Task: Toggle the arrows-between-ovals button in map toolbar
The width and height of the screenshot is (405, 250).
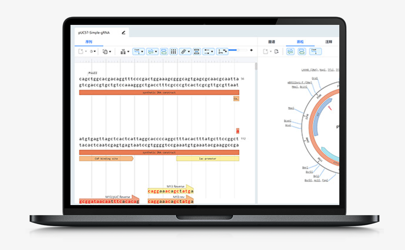Action: tap(290, 51)
